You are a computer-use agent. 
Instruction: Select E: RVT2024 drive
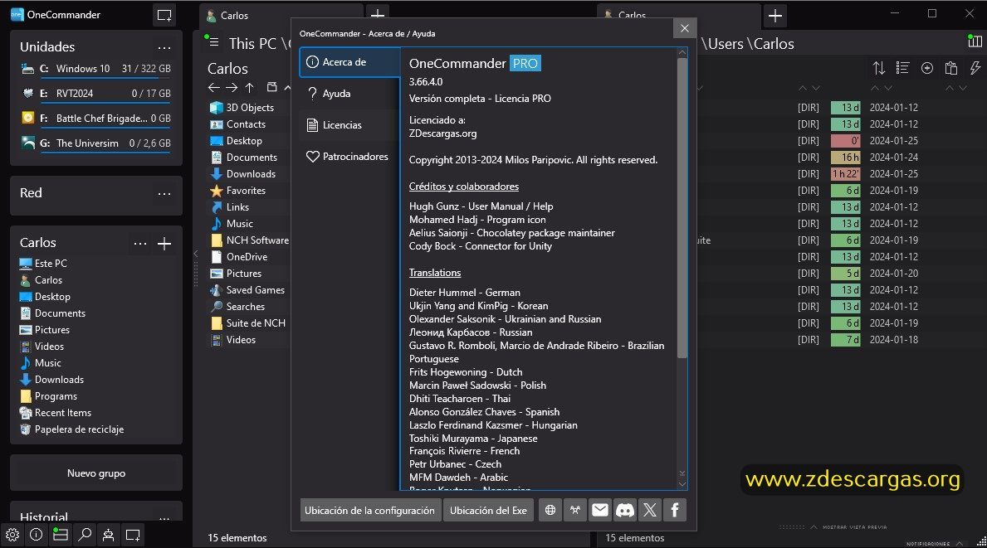tap(96, 95)
